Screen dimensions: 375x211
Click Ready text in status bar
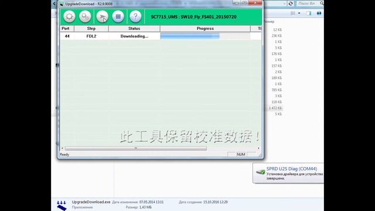pyautogui.click(x=64, y=155)
